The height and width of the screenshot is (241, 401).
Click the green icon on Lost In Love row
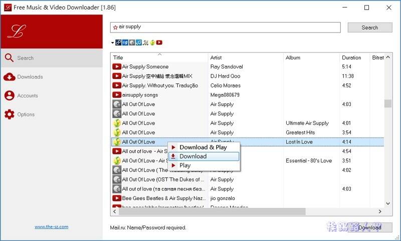click(x=117, y=142)
